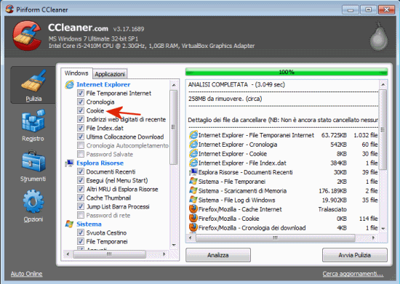Image resolution: width=400 pixels, height=284 pixels.
Task: Open the Registro registry section
Action: click(33, 126)
